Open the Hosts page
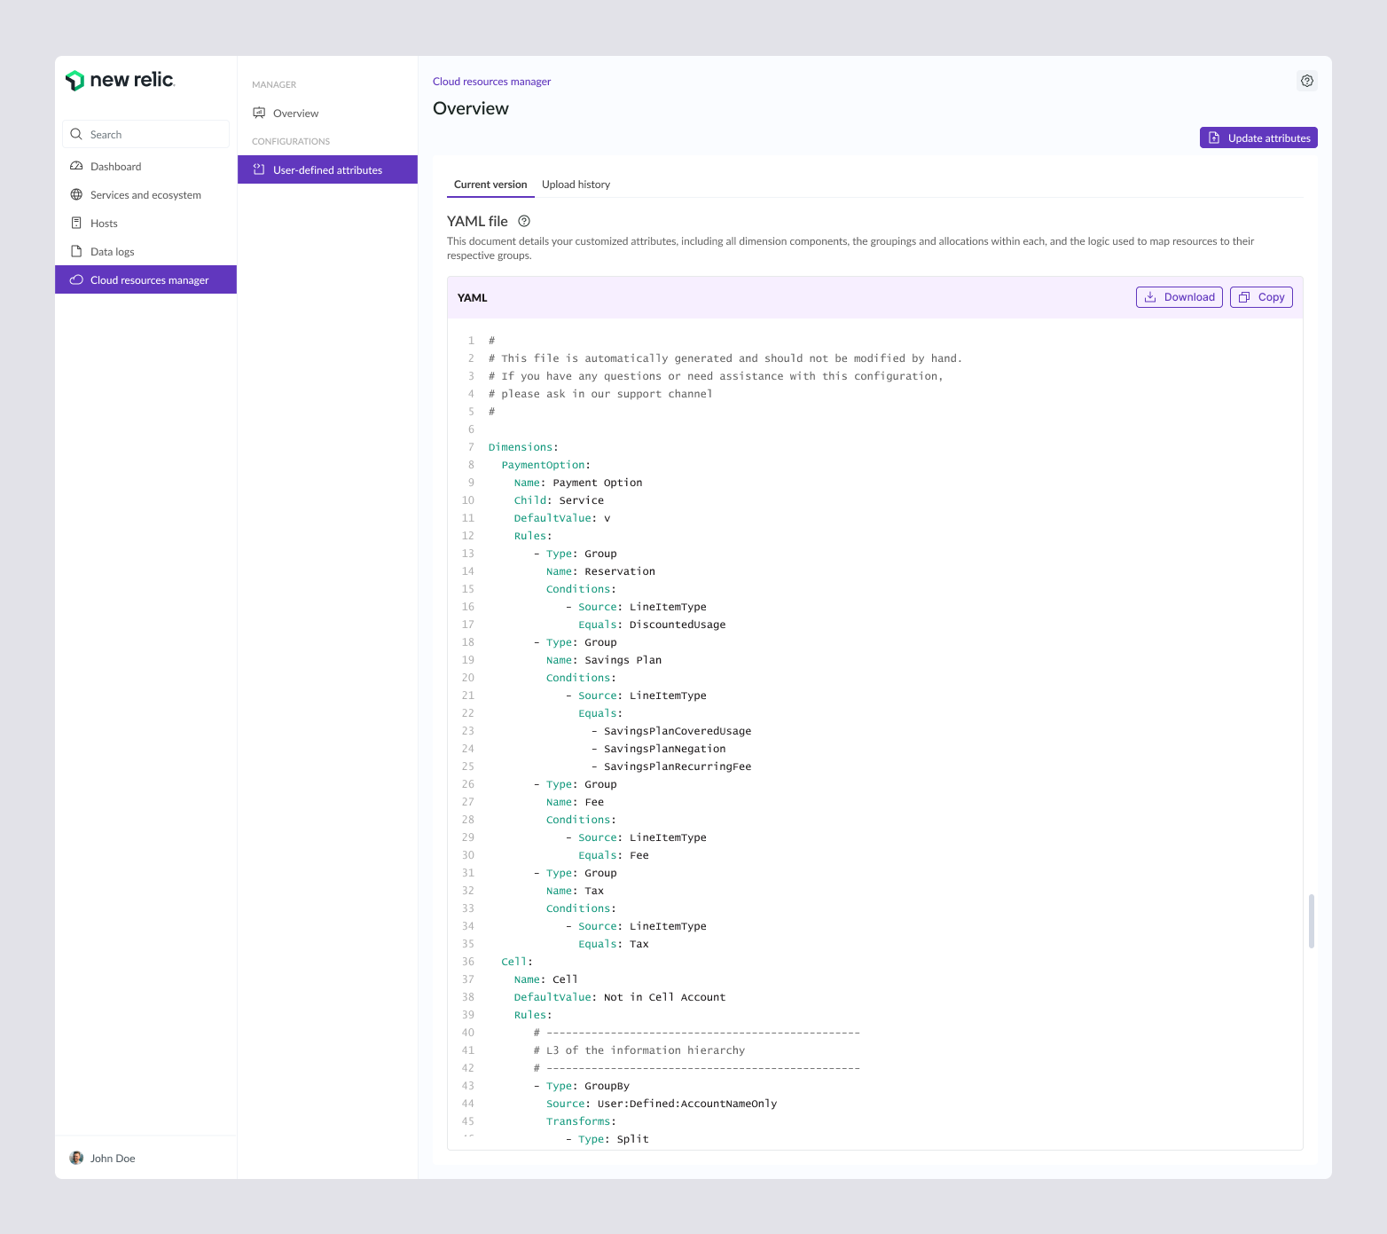The image size is (1387, 1234). click(x=145, y=223)
